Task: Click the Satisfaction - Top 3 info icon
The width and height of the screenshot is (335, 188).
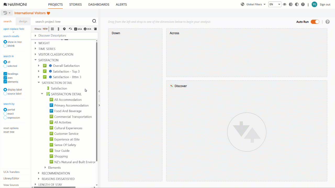Action: tap(51, 71)
